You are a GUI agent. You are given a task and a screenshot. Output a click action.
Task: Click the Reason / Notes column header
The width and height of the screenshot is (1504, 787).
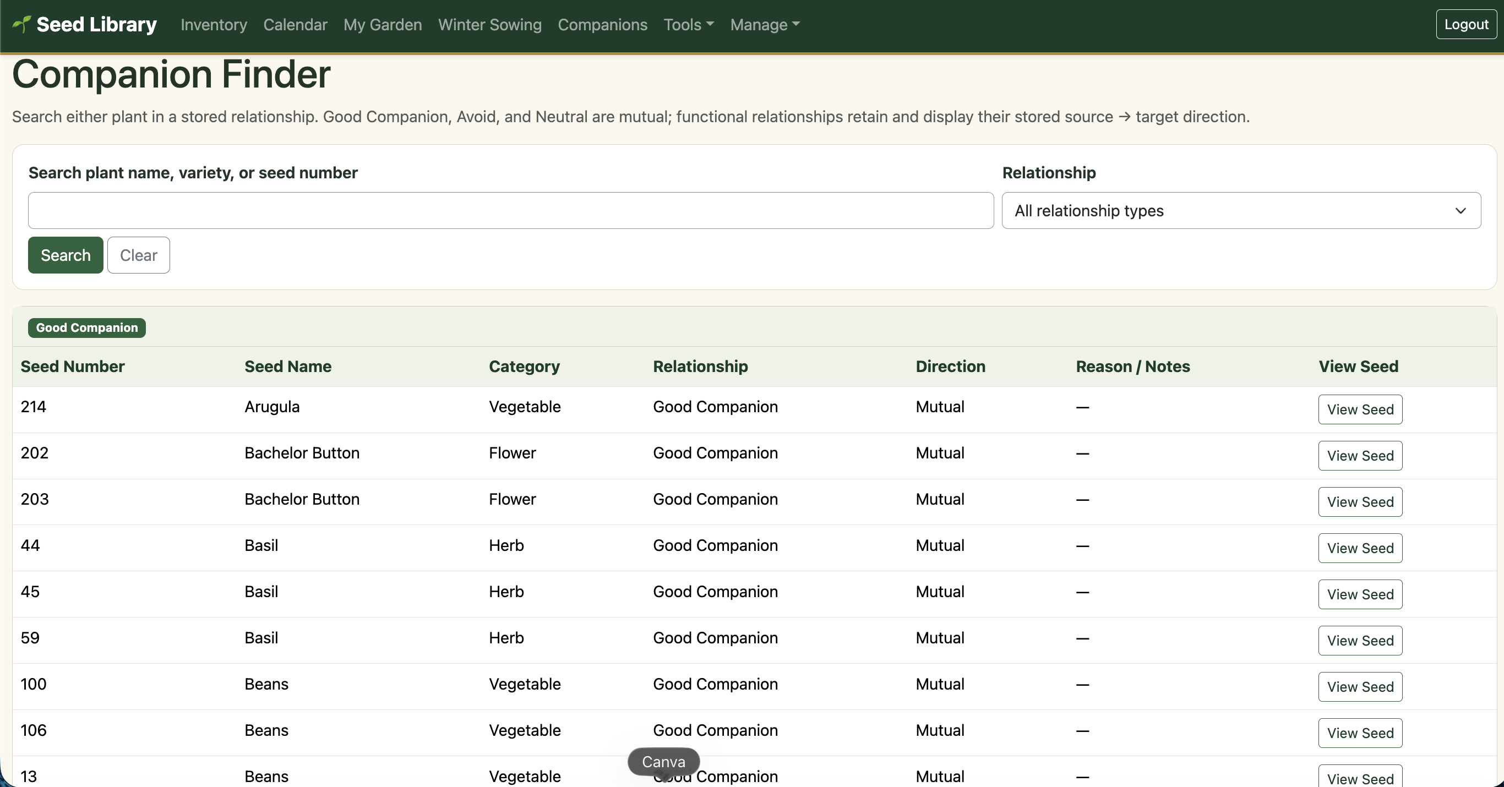click(x=1132, y=367)
